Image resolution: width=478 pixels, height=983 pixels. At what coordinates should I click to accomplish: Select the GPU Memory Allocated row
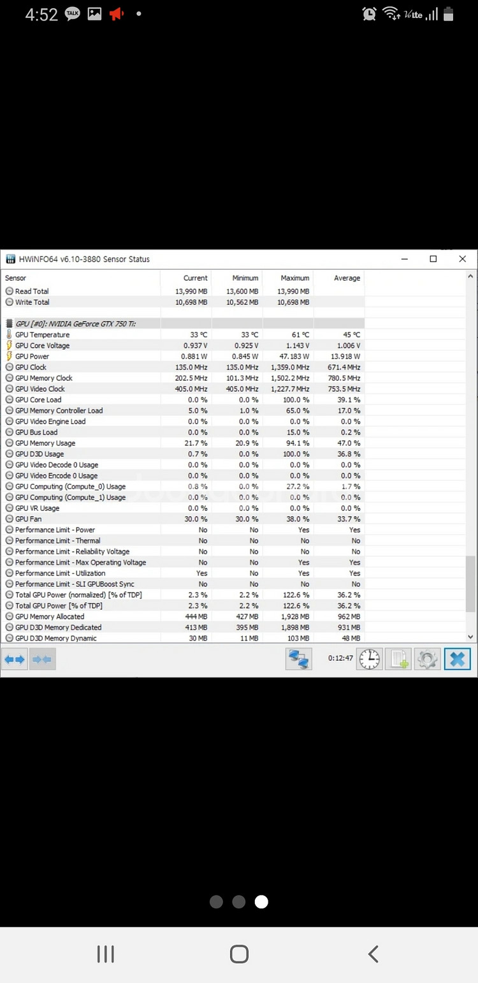[x=183, y=616]
